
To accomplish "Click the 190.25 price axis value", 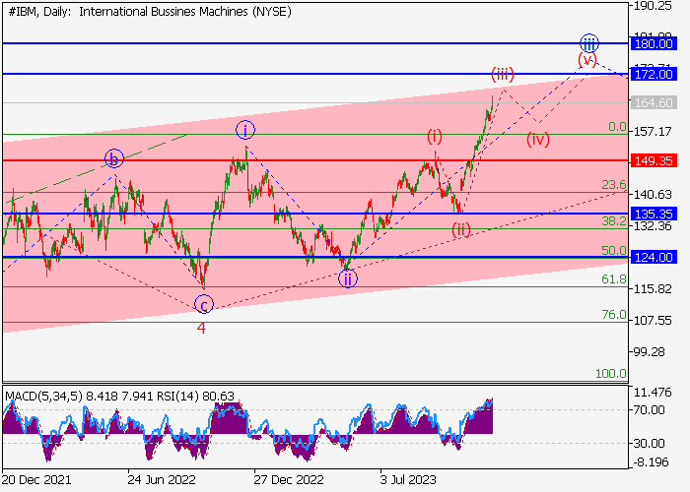I will 653,6.
